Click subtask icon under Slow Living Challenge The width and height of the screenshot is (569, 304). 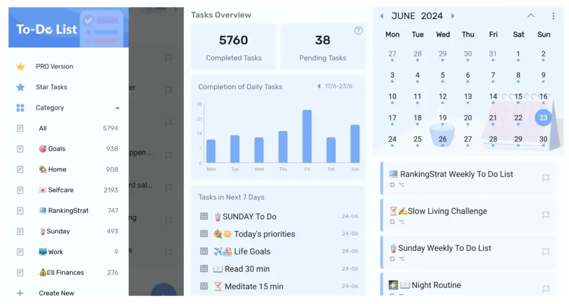pos(401,222)
